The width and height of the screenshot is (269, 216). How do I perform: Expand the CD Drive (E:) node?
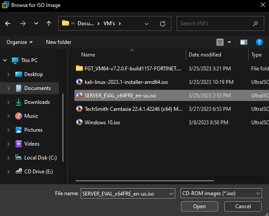pos(8,172)
